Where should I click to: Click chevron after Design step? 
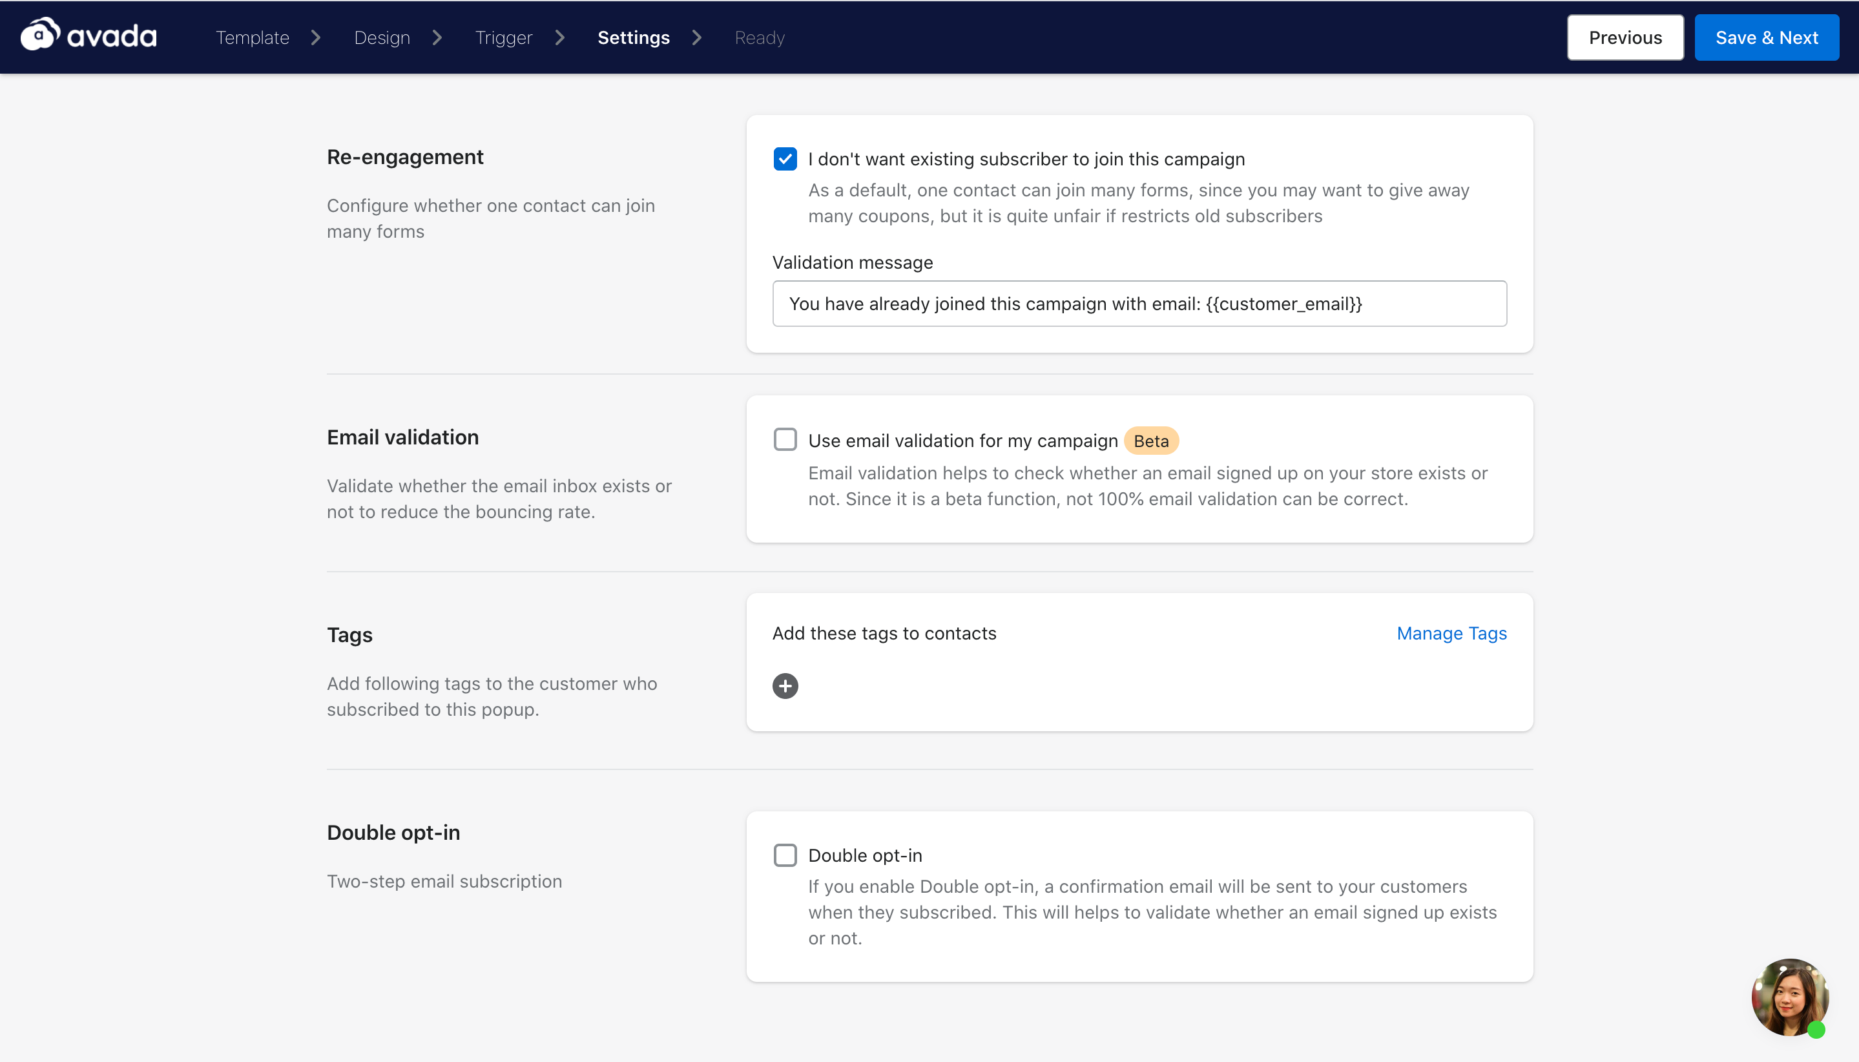(437, 38)
